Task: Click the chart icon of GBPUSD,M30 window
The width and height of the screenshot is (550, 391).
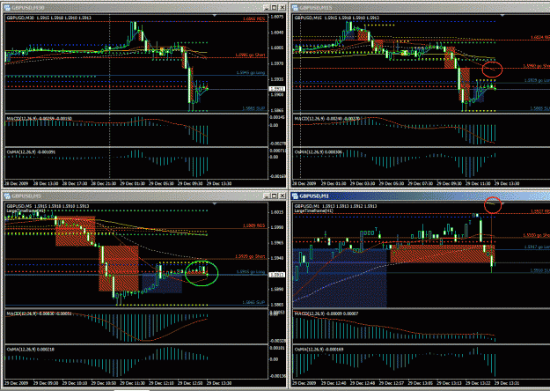Action: 7,8
